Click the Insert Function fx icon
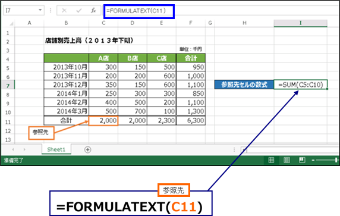The image size is (340, 216). tap(93, 10)
